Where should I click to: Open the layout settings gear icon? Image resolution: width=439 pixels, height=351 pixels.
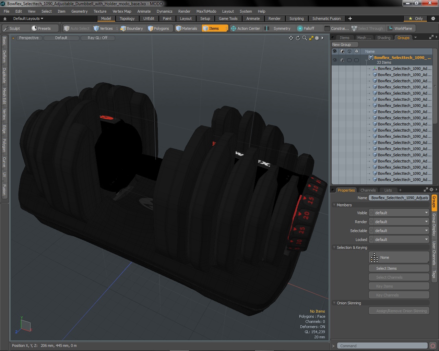coord(433,19)
